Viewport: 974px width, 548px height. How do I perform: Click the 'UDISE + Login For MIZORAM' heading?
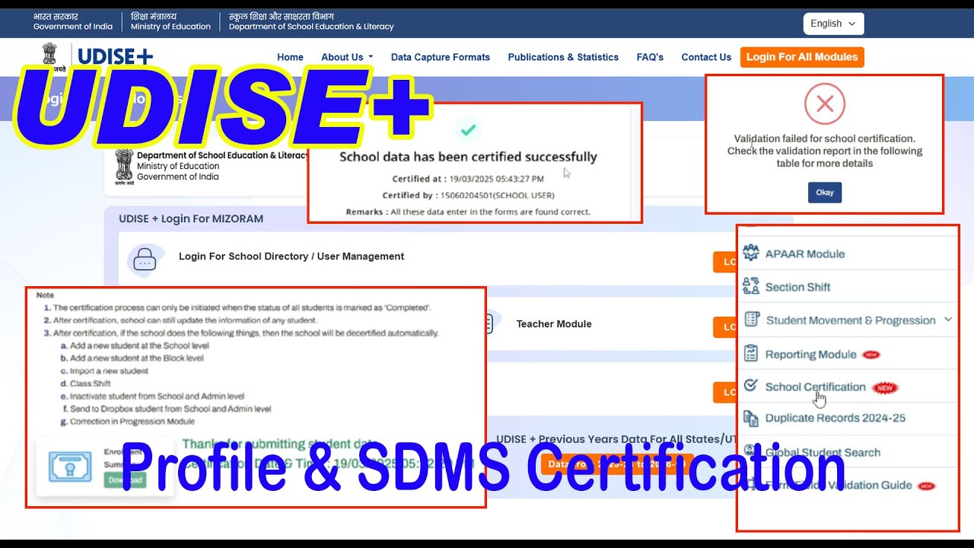191,218
